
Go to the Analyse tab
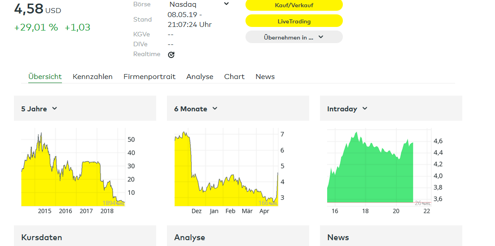[200, 77]
